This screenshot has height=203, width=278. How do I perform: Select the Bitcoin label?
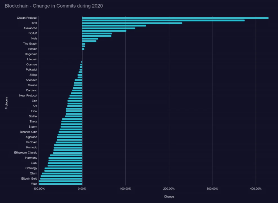tap(33, 49)
